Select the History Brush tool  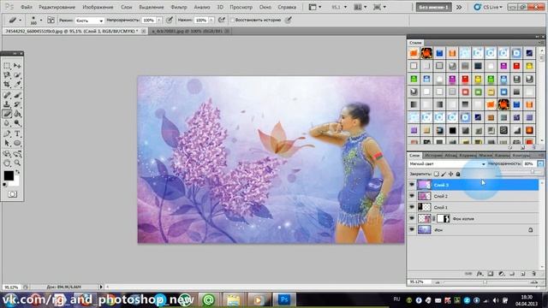(17, 104)
